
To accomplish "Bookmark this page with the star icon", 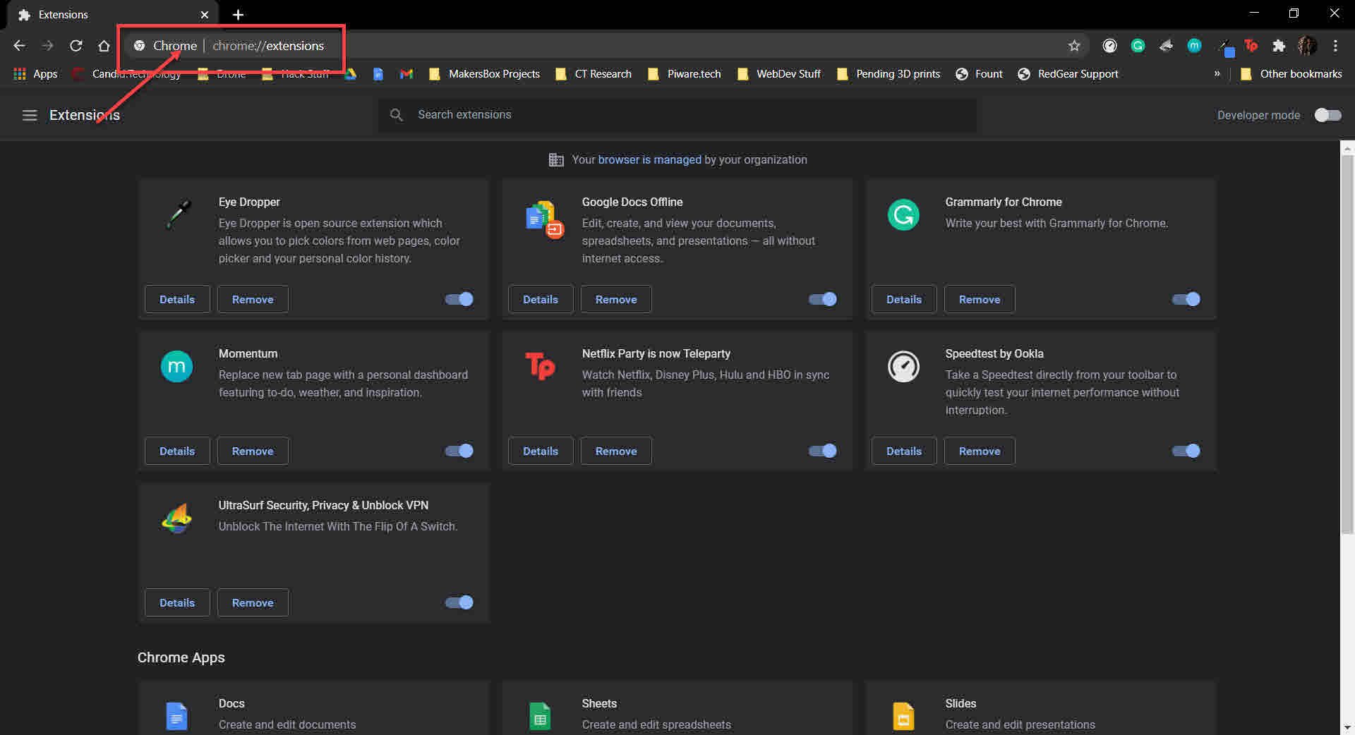I will pyautogui.click(x=1074, y=46).
